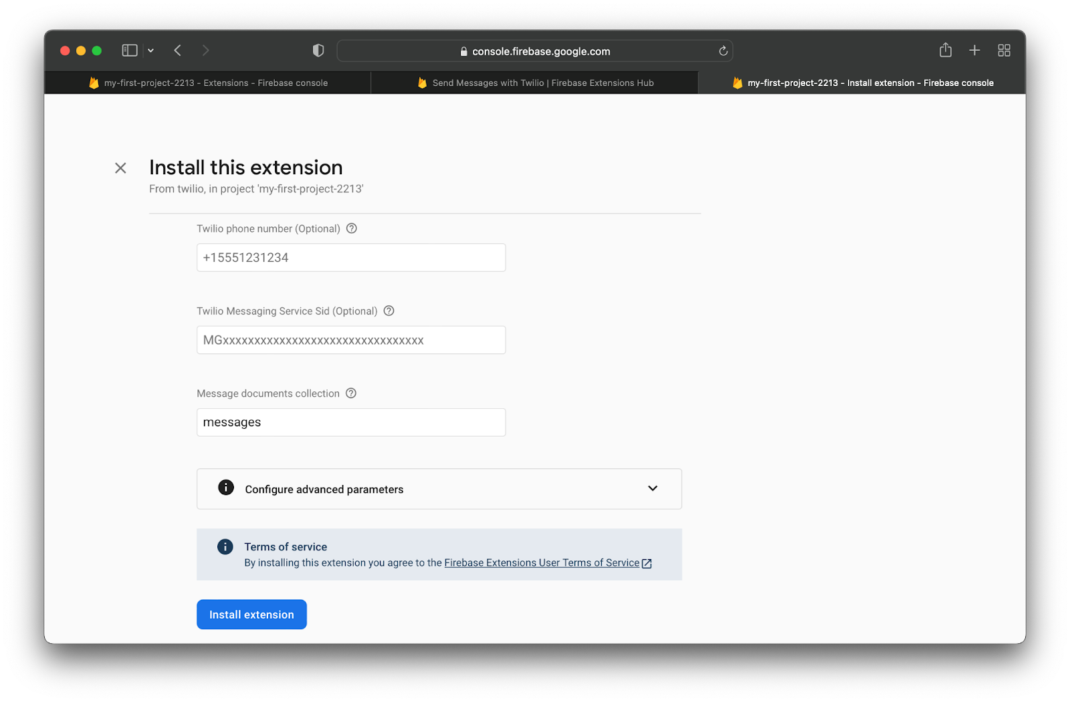
Task: Click the privacy shield icon
Action: [318, 50]
